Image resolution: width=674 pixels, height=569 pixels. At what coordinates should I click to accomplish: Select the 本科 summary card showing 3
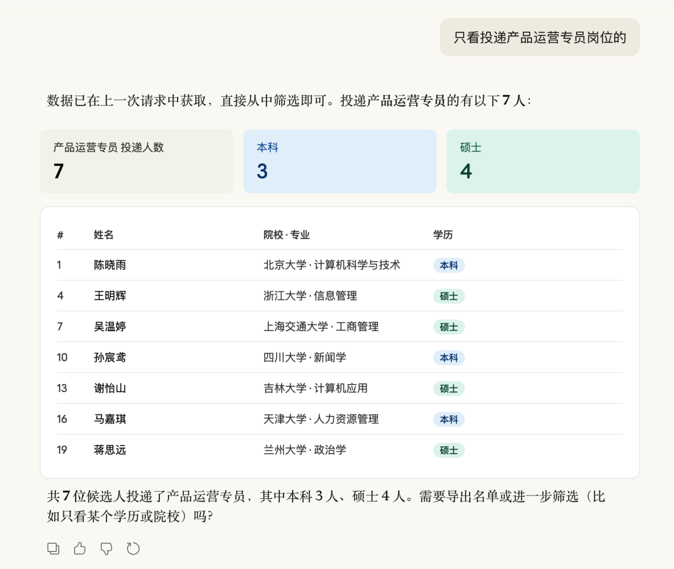[x=339, y=162]
